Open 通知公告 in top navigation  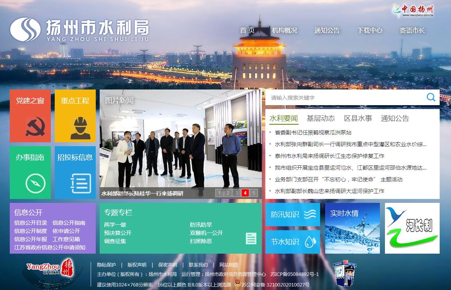coord(327,30)
